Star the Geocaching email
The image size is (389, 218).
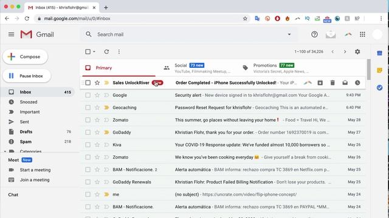click(x=97, y=108)
